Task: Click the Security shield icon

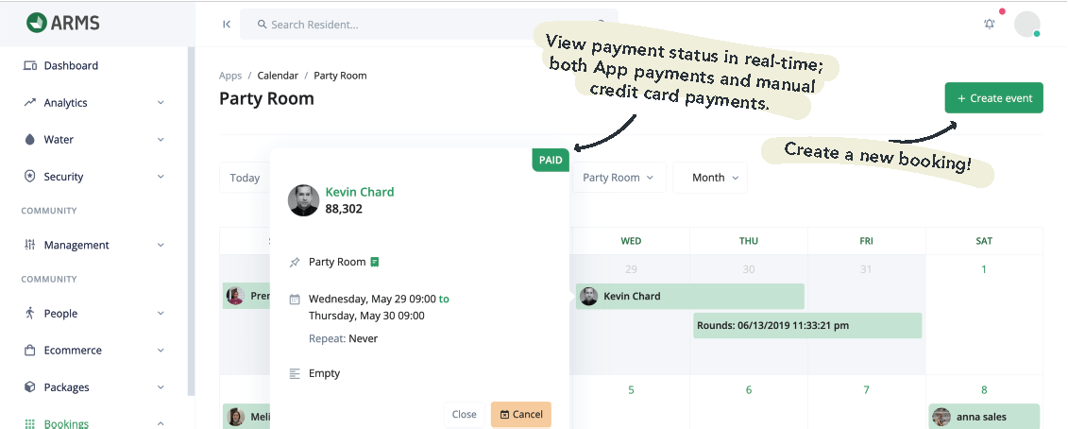Action: [29, 176]
